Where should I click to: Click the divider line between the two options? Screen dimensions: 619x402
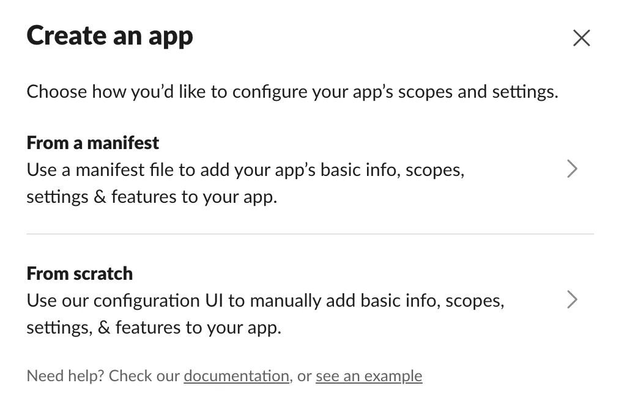tap(309, 234)
